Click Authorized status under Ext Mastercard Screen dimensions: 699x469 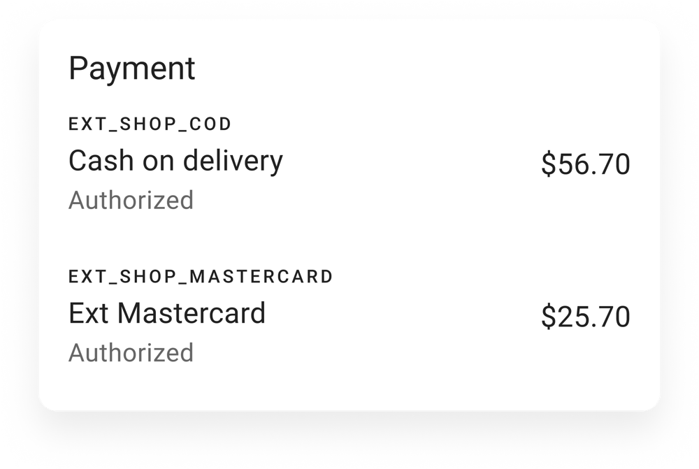tap(131, 353)
